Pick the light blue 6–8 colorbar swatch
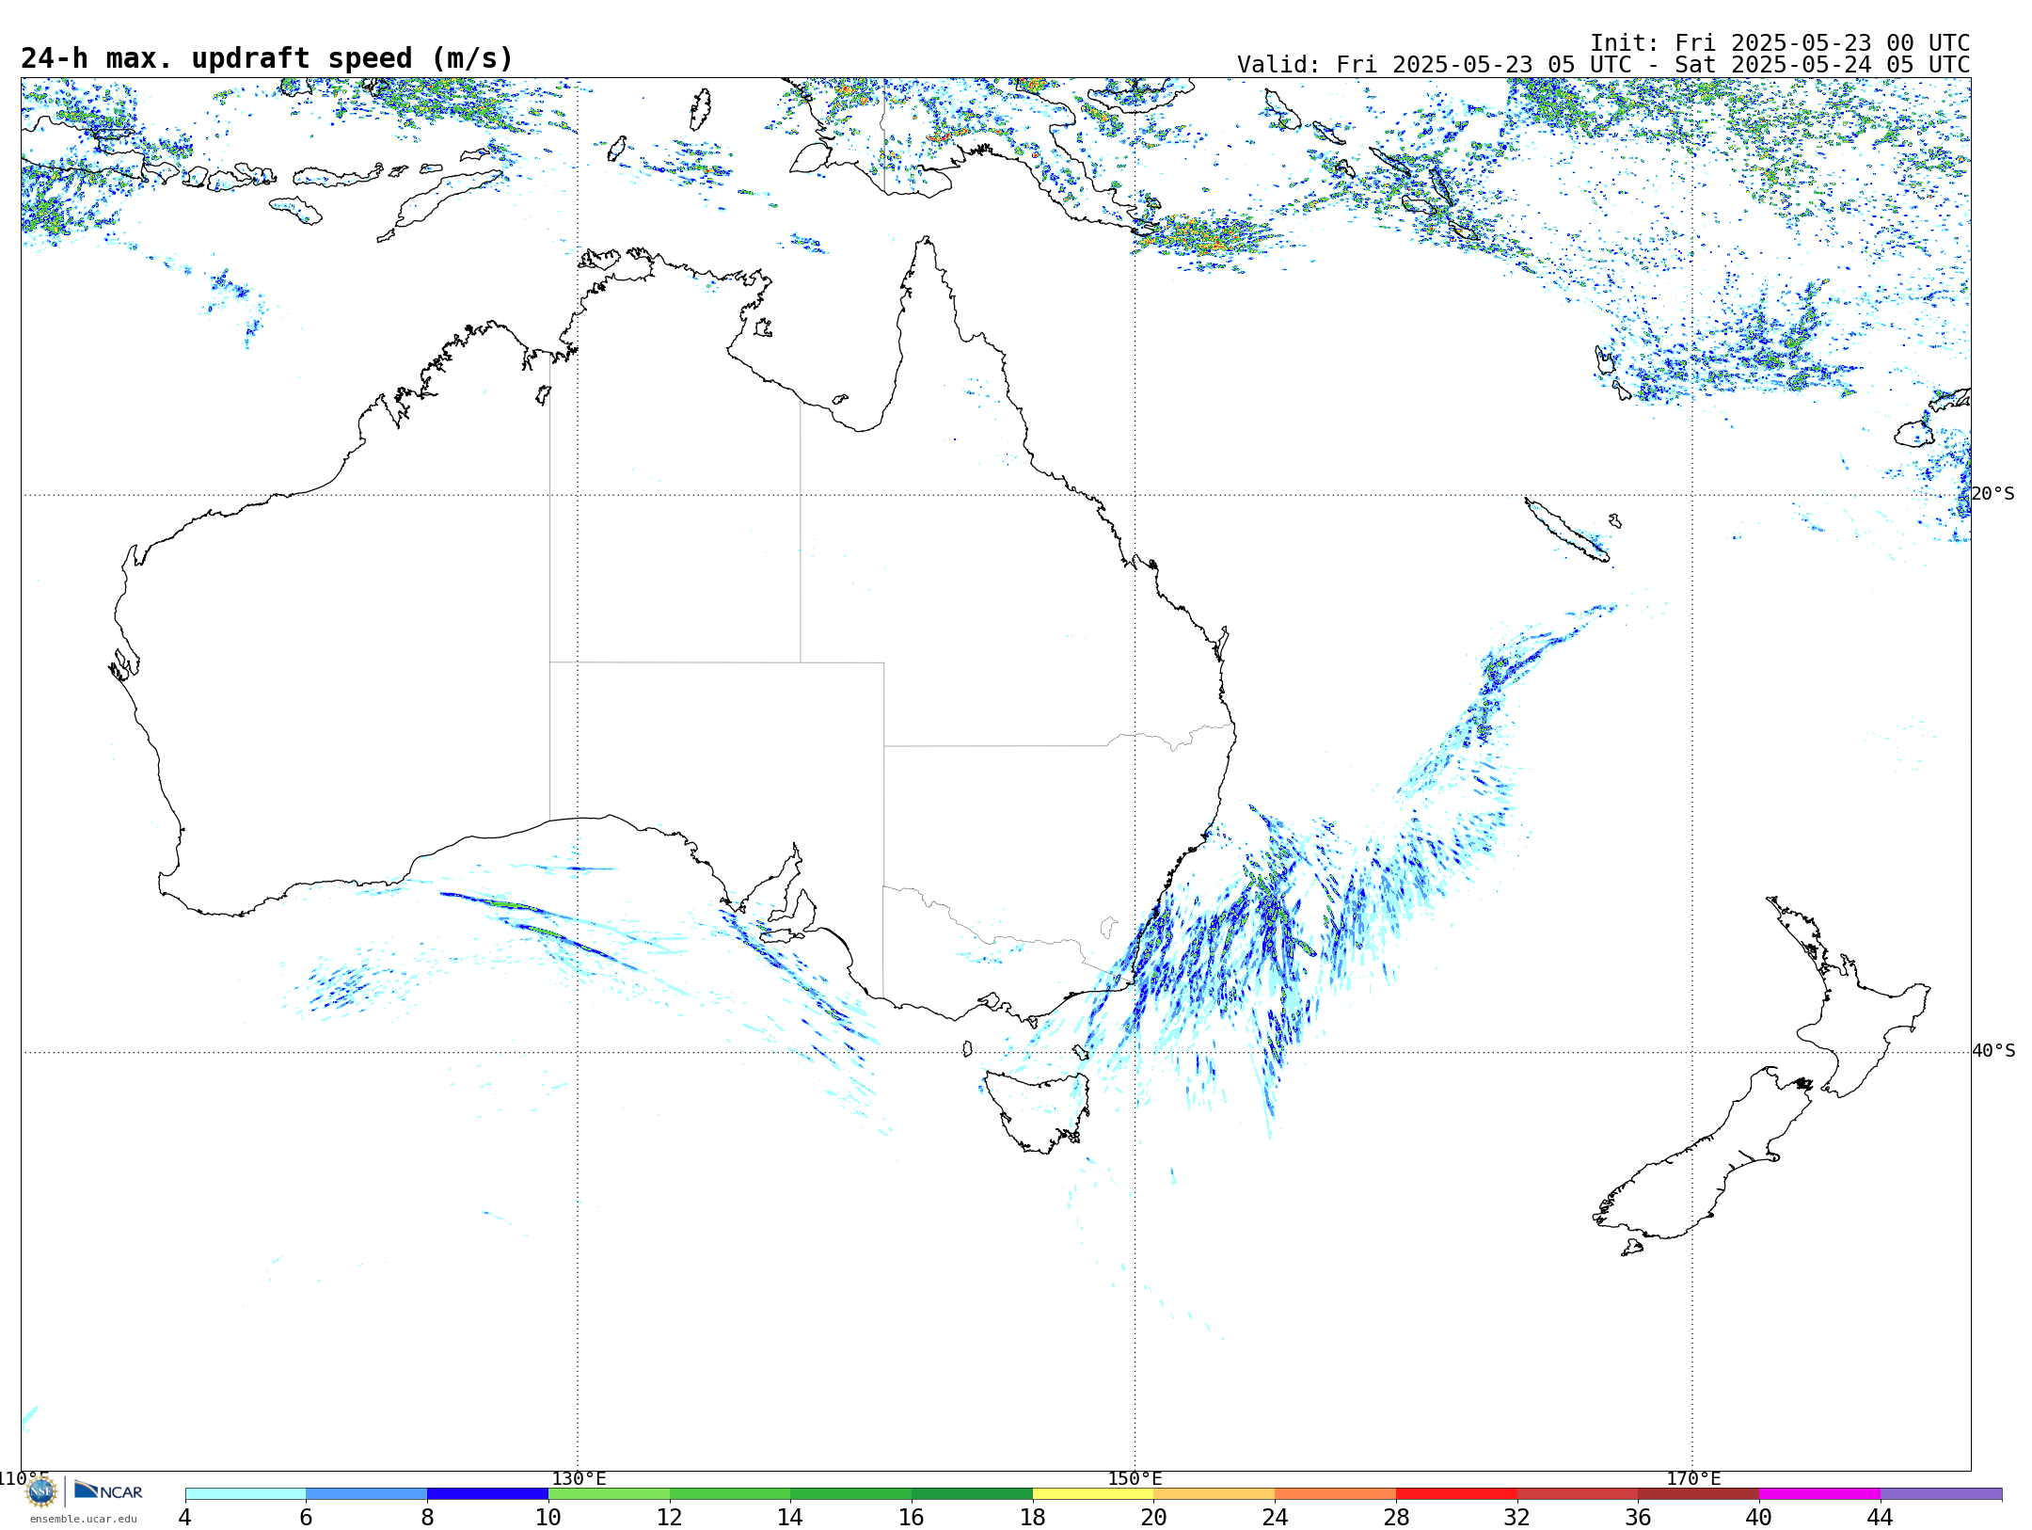Screen dimensions: 2032x1530 click(x=367, y=1494)
